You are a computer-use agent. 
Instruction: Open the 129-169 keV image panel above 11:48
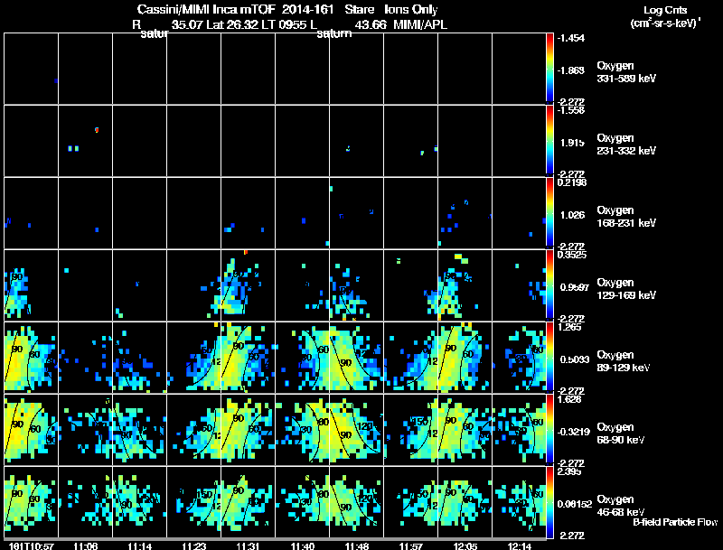(x=356, y=285)
